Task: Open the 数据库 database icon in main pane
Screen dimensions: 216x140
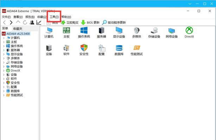Action: click(119, 50)
